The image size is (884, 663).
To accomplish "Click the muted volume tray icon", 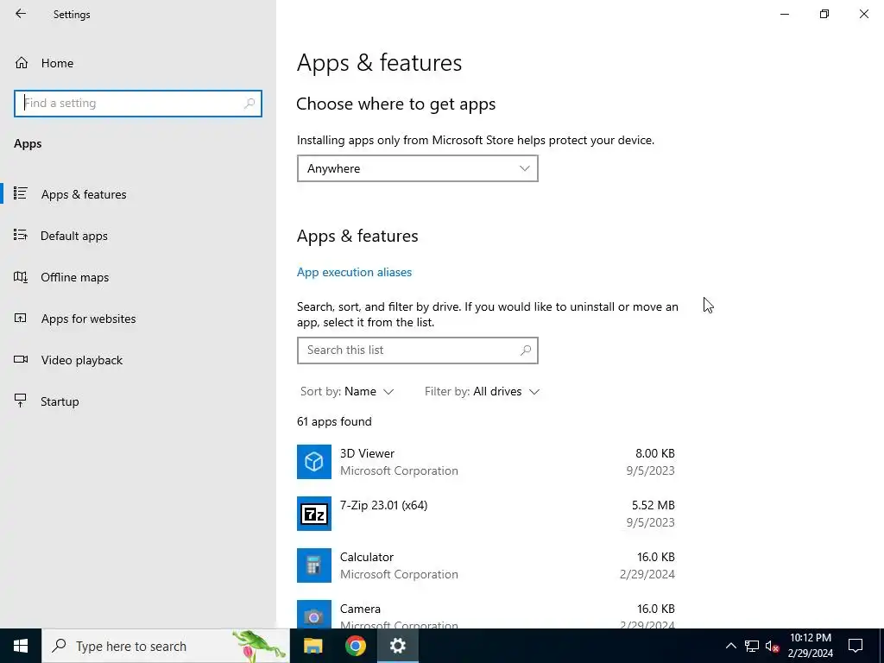I will (773, 646).
